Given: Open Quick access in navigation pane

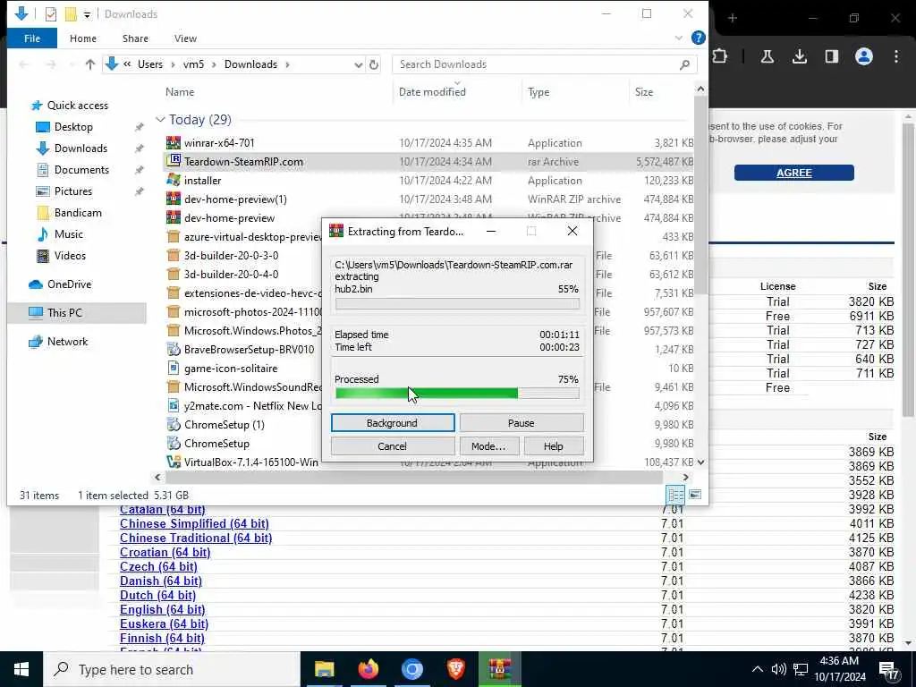Looking at the screenshot, I should pos(77,106).
